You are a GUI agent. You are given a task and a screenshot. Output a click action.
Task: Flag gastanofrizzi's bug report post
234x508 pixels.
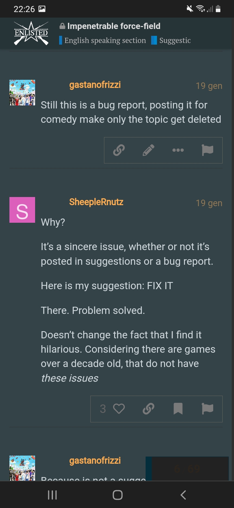click(207, 150)
